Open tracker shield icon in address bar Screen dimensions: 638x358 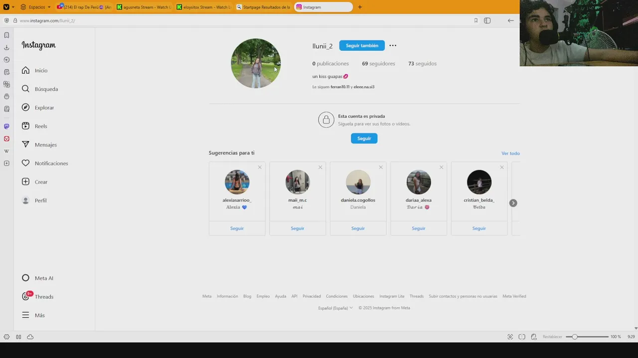tap(6, 20)
